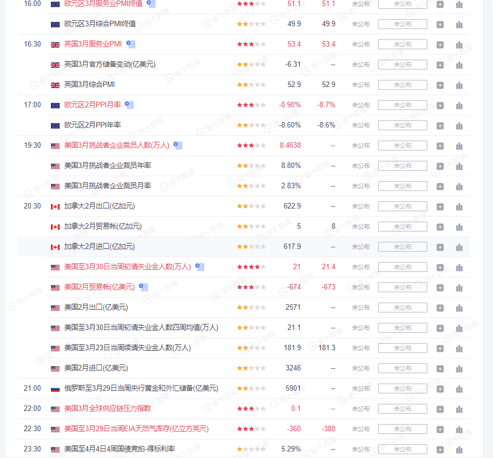Open chart icon for 英国3月官方储备变动

pos(460,65)
